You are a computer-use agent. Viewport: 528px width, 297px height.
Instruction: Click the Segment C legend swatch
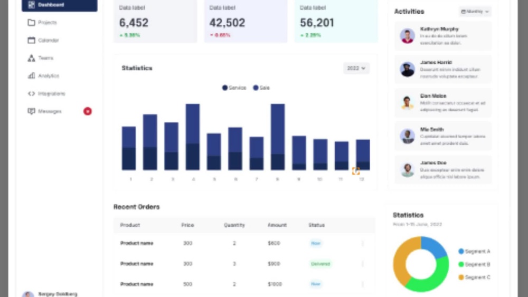(461, 277)
